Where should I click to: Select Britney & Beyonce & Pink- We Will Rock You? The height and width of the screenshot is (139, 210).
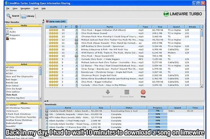(123, 49)
